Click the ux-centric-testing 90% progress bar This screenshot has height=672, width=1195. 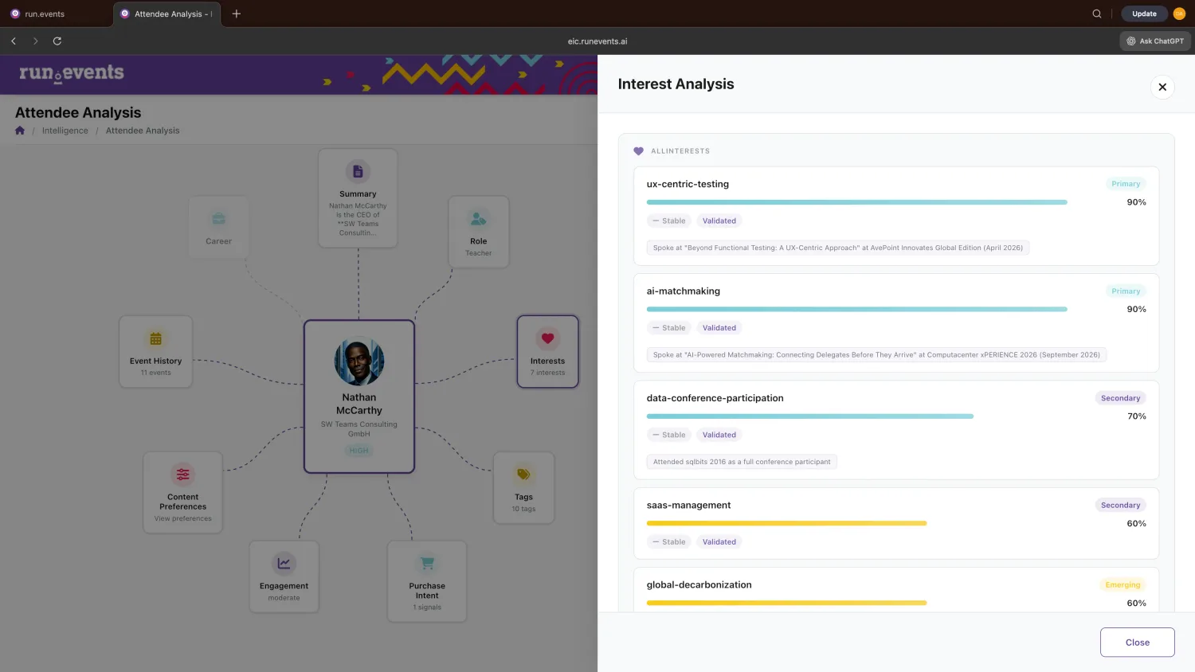(856, 202)
